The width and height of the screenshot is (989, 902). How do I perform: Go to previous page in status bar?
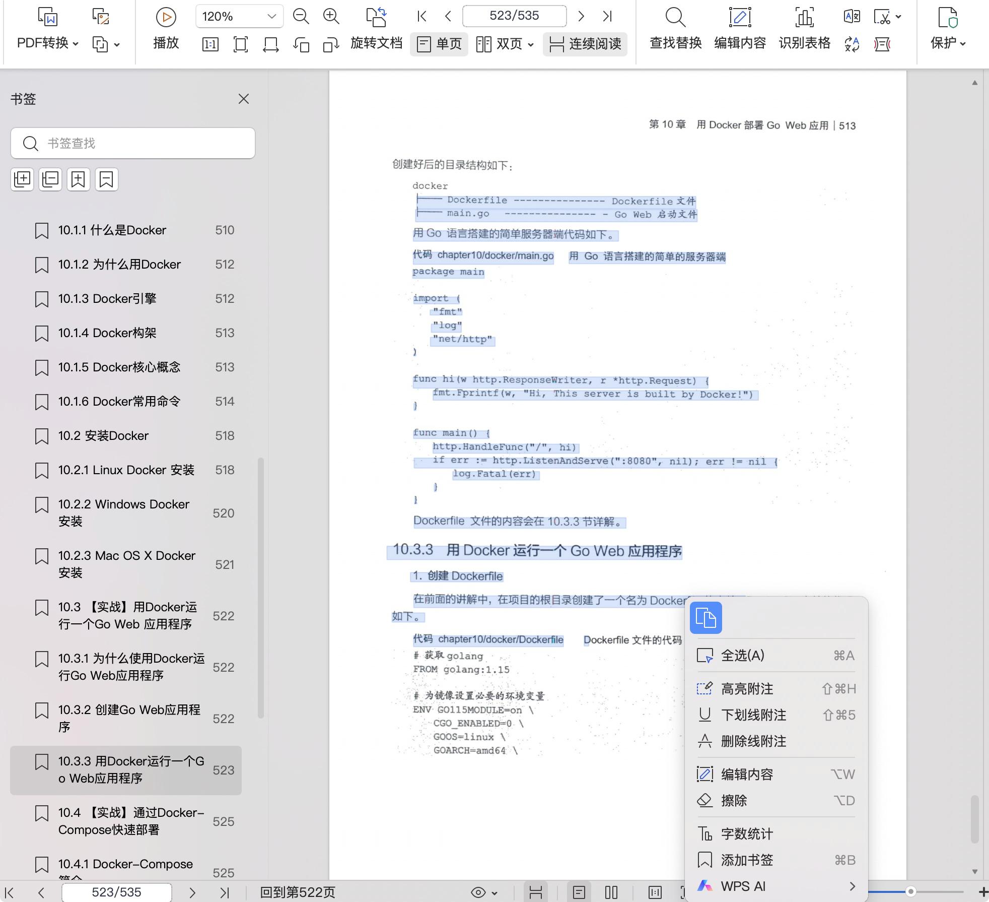(x=41, y=892)
